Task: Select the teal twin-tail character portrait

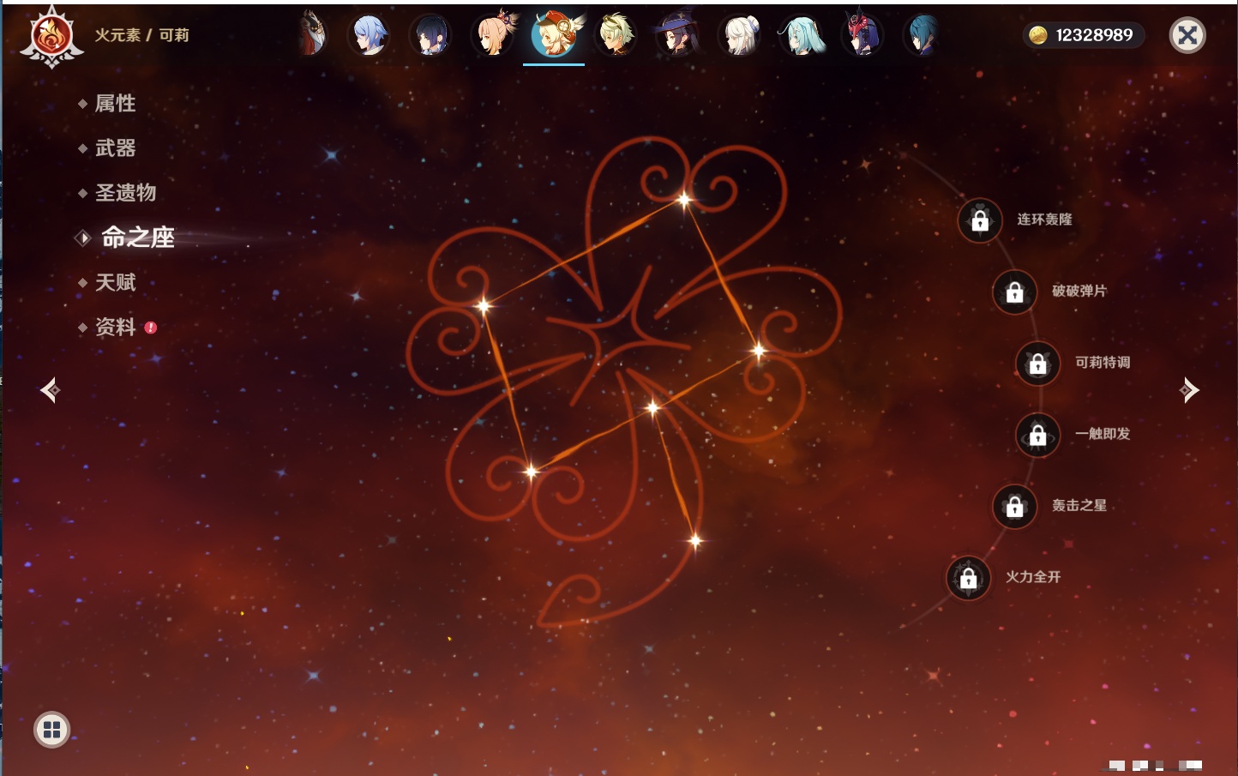Action: point(801,35)
